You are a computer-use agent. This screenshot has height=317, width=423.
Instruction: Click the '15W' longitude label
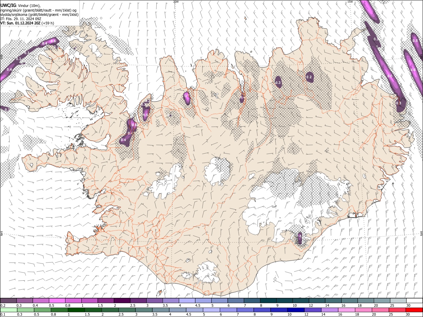point(350,2)
